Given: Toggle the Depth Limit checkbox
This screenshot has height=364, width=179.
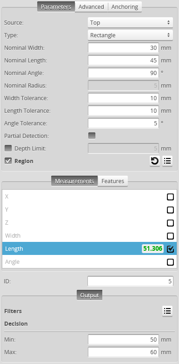Looking at the screenshot, I should tap(8, 148).
